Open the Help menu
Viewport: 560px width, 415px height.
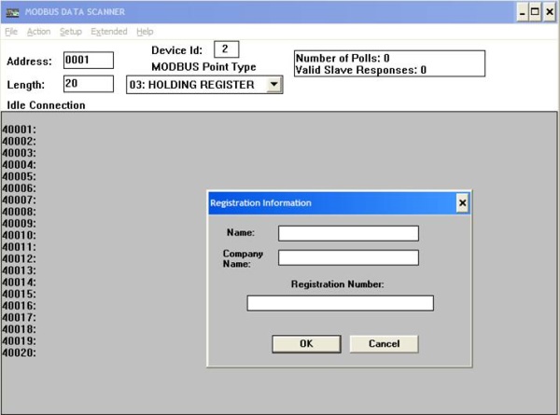[x=145, y=32]
